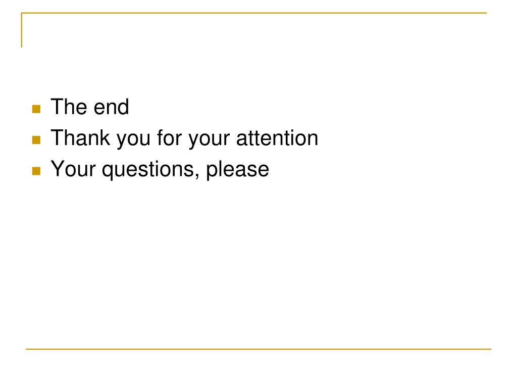Click the short gold vertical line at top-left
This screenshot has height=388, width=517.
click(x=22, y=30)
